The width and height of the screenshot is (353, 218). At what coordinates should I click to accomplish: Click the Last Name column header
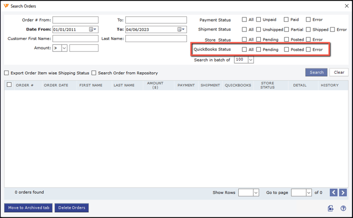click(x=124, y=85)
